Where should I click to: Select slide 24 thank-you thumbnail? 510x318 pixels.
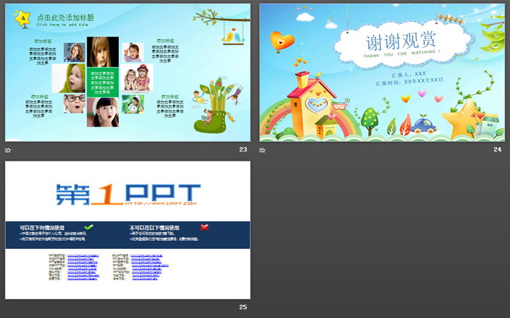pos(382,73)
